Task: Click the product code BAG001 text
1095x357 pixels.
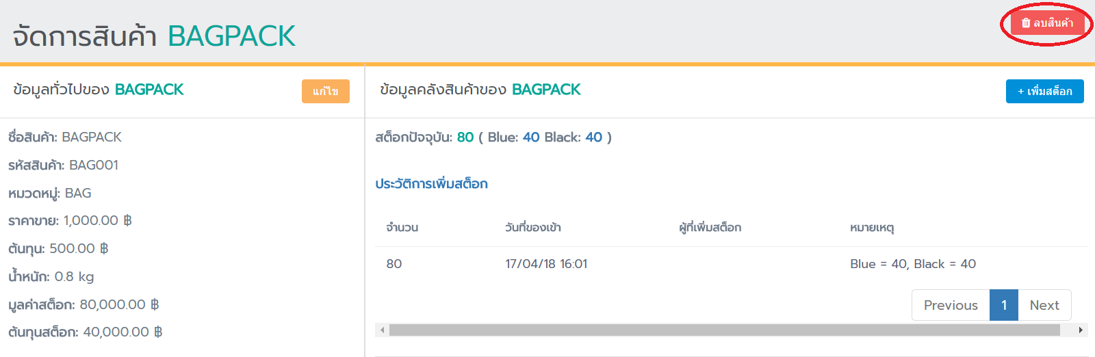Action: [94, 166]
